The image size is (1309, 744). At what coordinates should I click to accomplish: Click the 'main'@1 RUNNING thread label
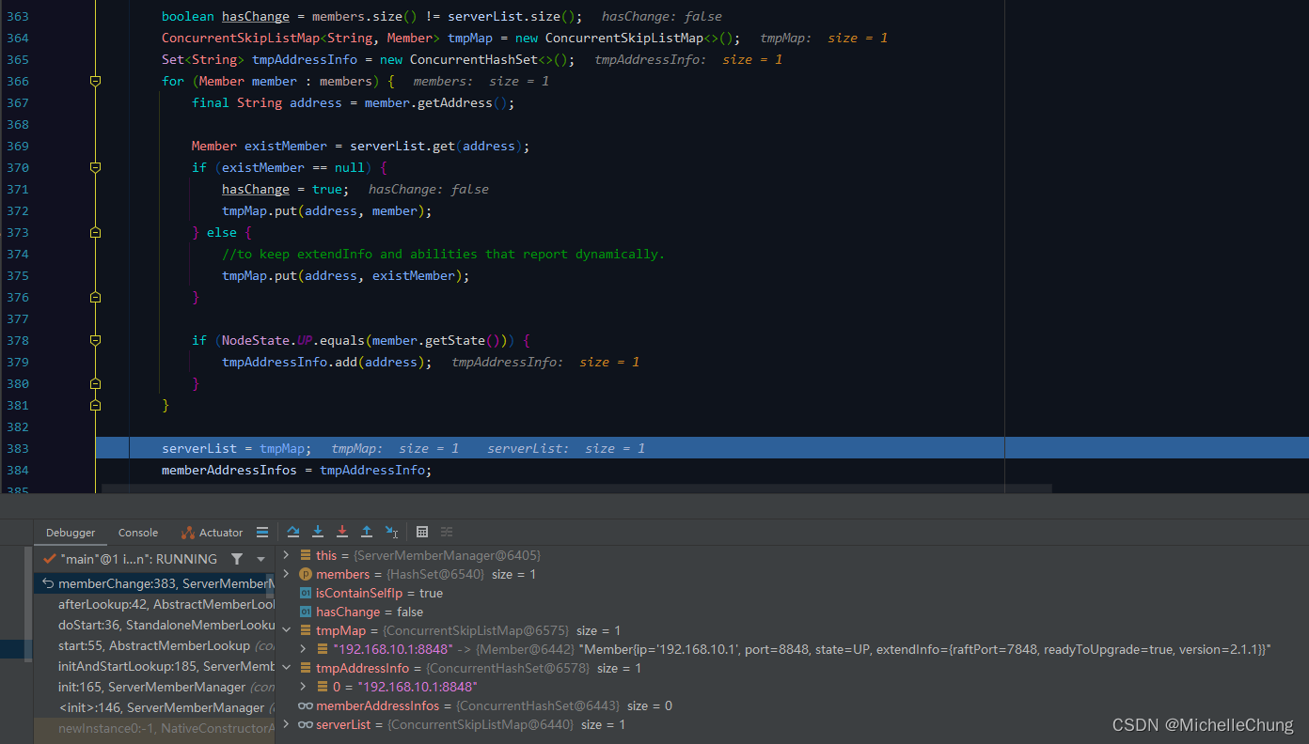tap(138, 559)
